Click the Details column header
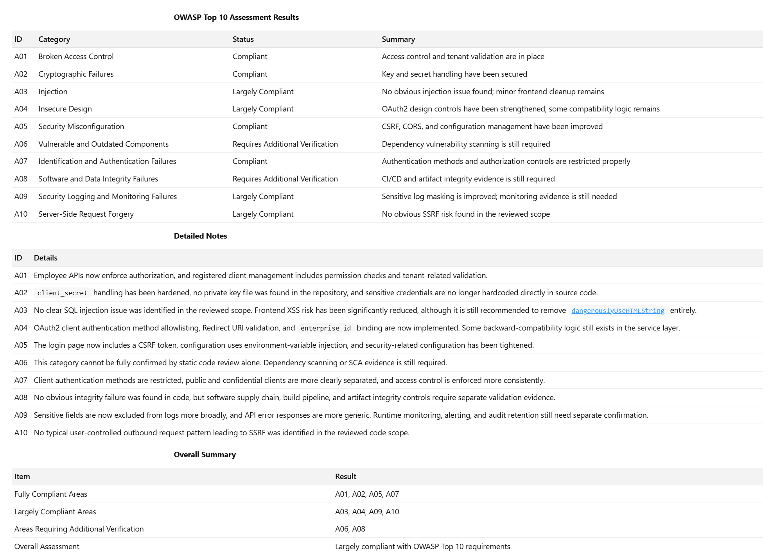Viewport: 772px width, 555px height. [45, 258]
